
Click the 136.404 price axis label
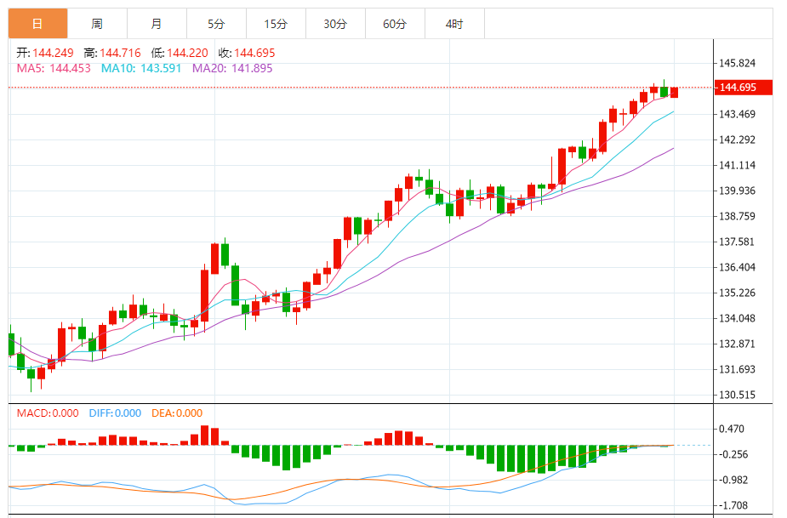737,267
